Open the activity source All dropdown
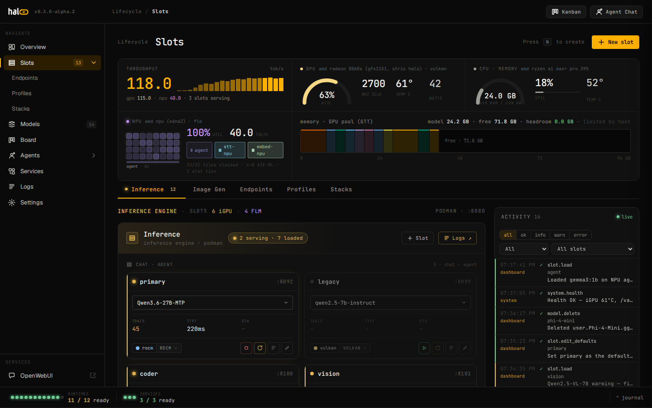Image resolution: width=652 pixels, height=408 pixels. tap(524, 249)
